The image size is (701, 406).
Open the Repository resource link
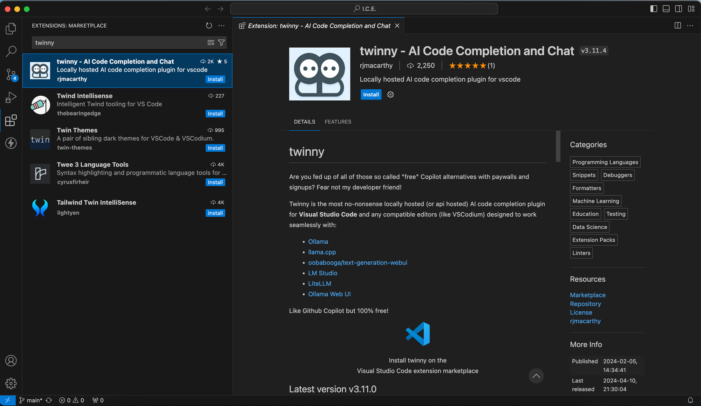pyautogui.click(x=585, y=304)
